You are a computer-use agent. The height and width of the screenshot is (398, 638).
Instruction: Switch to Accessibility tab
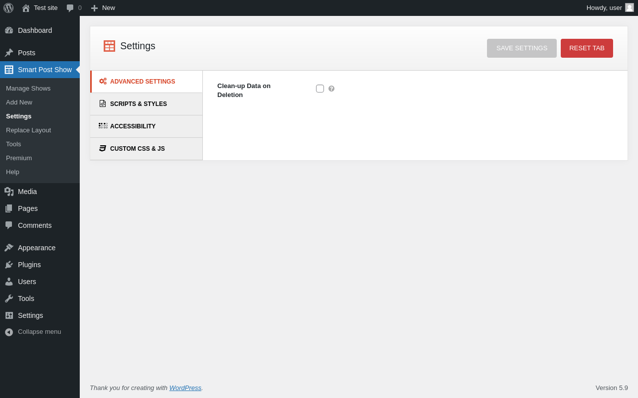tap(133, 126)
